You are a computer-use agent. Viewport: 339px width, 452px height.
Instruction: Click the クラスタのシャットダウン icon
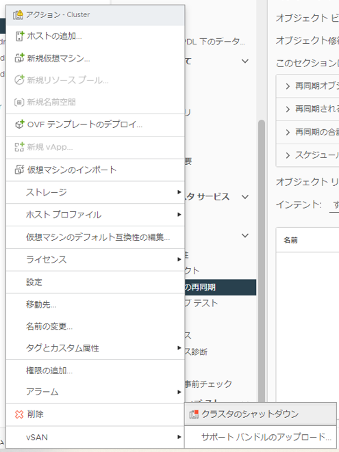pos(194,414)
